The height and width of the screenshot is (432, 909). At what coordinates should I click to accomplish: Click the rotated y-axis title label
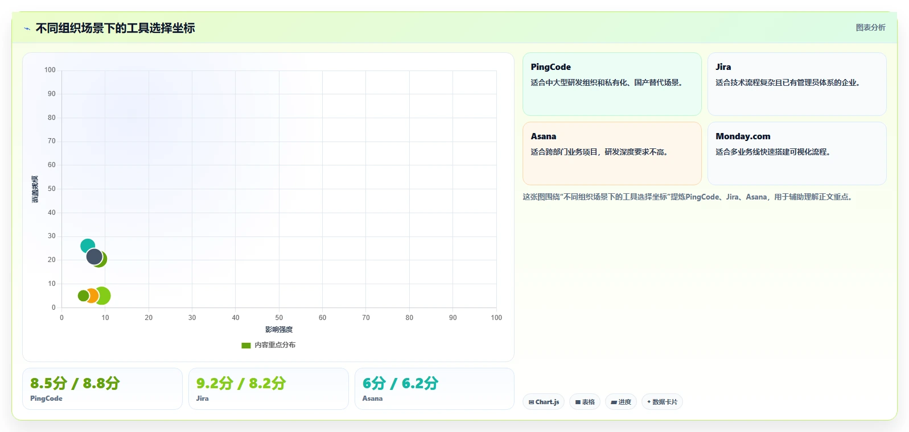click(35, 189)
